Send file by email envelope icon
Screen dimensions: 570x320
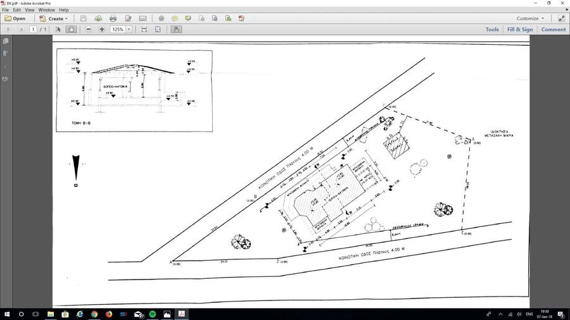point(142,18)
